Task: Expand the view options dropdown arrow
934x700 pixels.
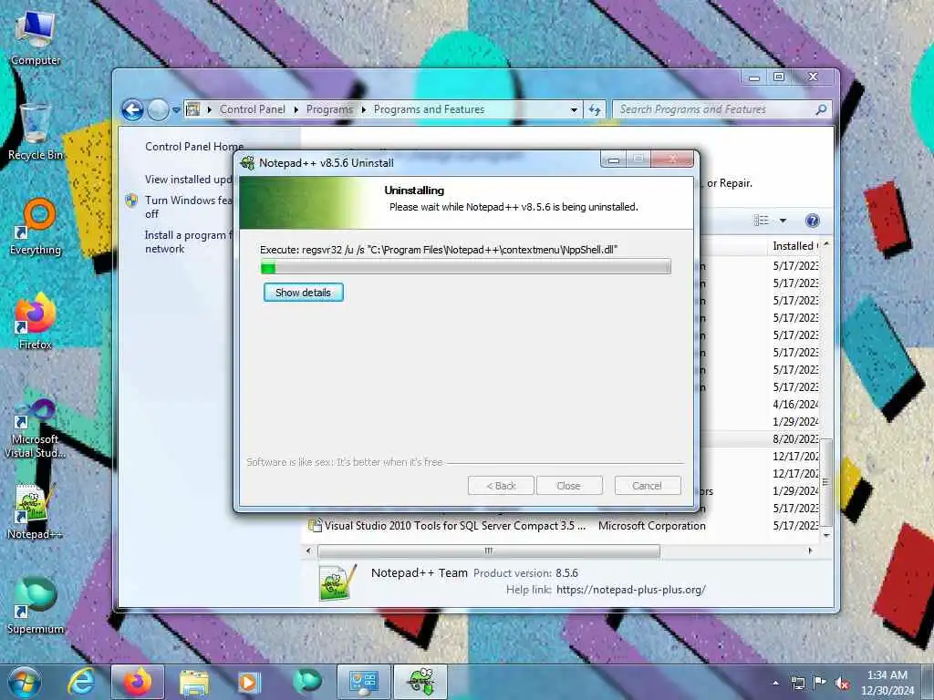Action: 783,221
